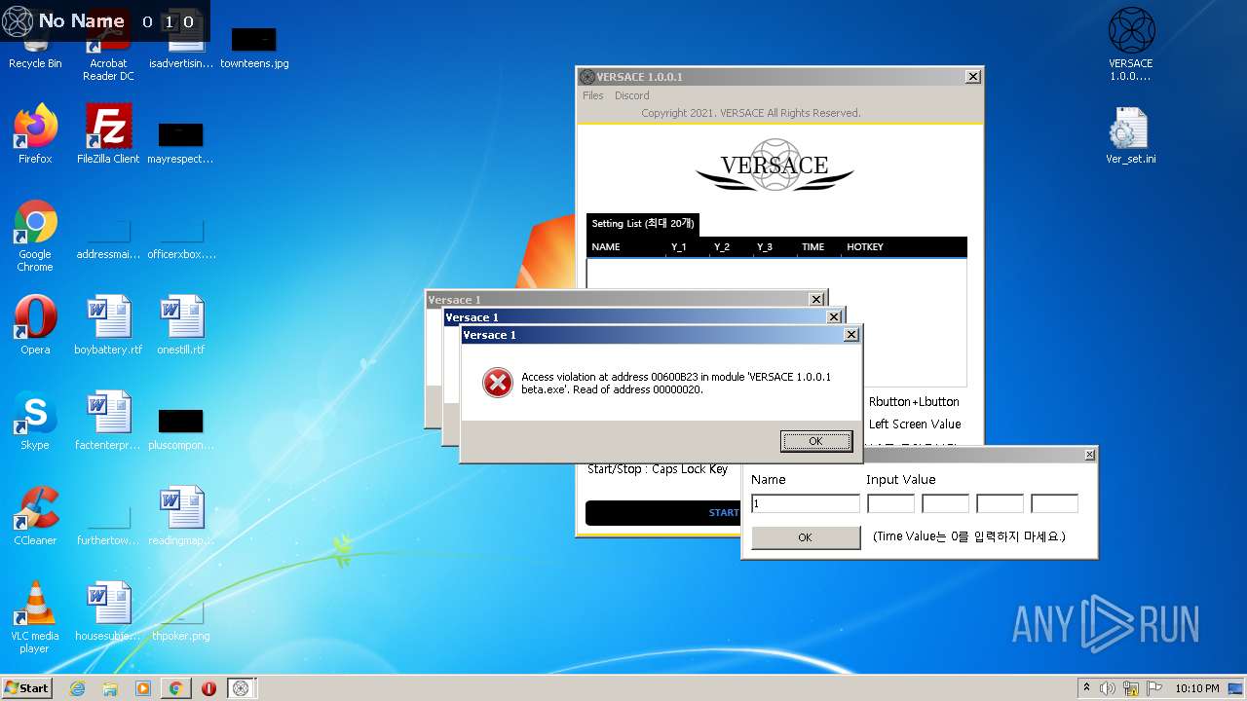Open the housesubje... Word document
The width and height of the screenshot is (1247, 701).
(x=108, y=611)
